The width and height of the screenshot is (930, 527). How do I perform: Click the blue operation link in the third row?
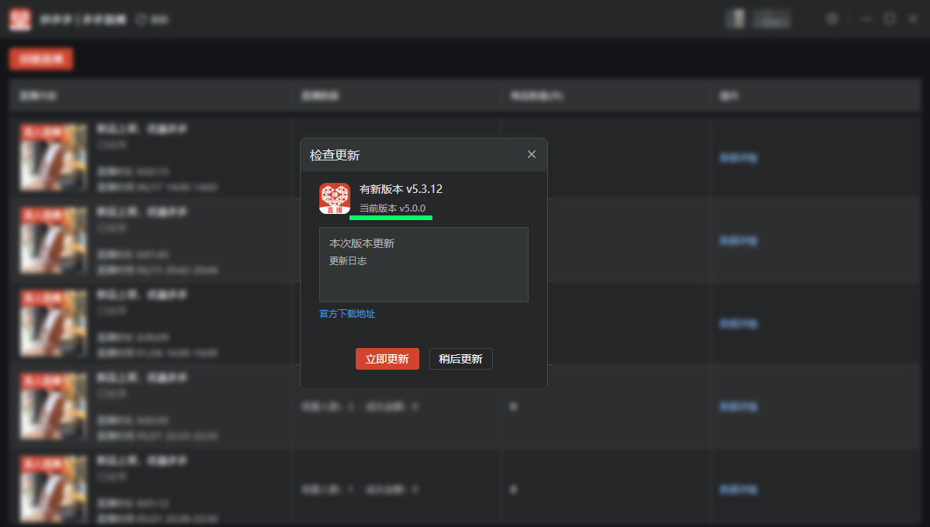tap(738, 324)
